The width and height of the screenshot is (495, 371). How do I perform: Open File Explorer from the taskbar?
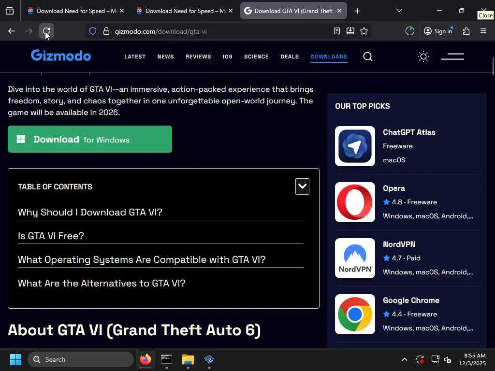pos(188,359)
